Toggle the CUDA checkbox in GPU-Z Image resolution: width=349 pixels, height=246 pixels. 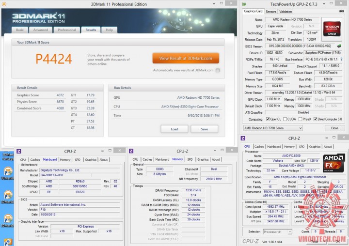coord(285,119)
